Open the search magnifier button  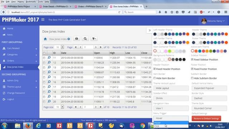tap(85, 39)
